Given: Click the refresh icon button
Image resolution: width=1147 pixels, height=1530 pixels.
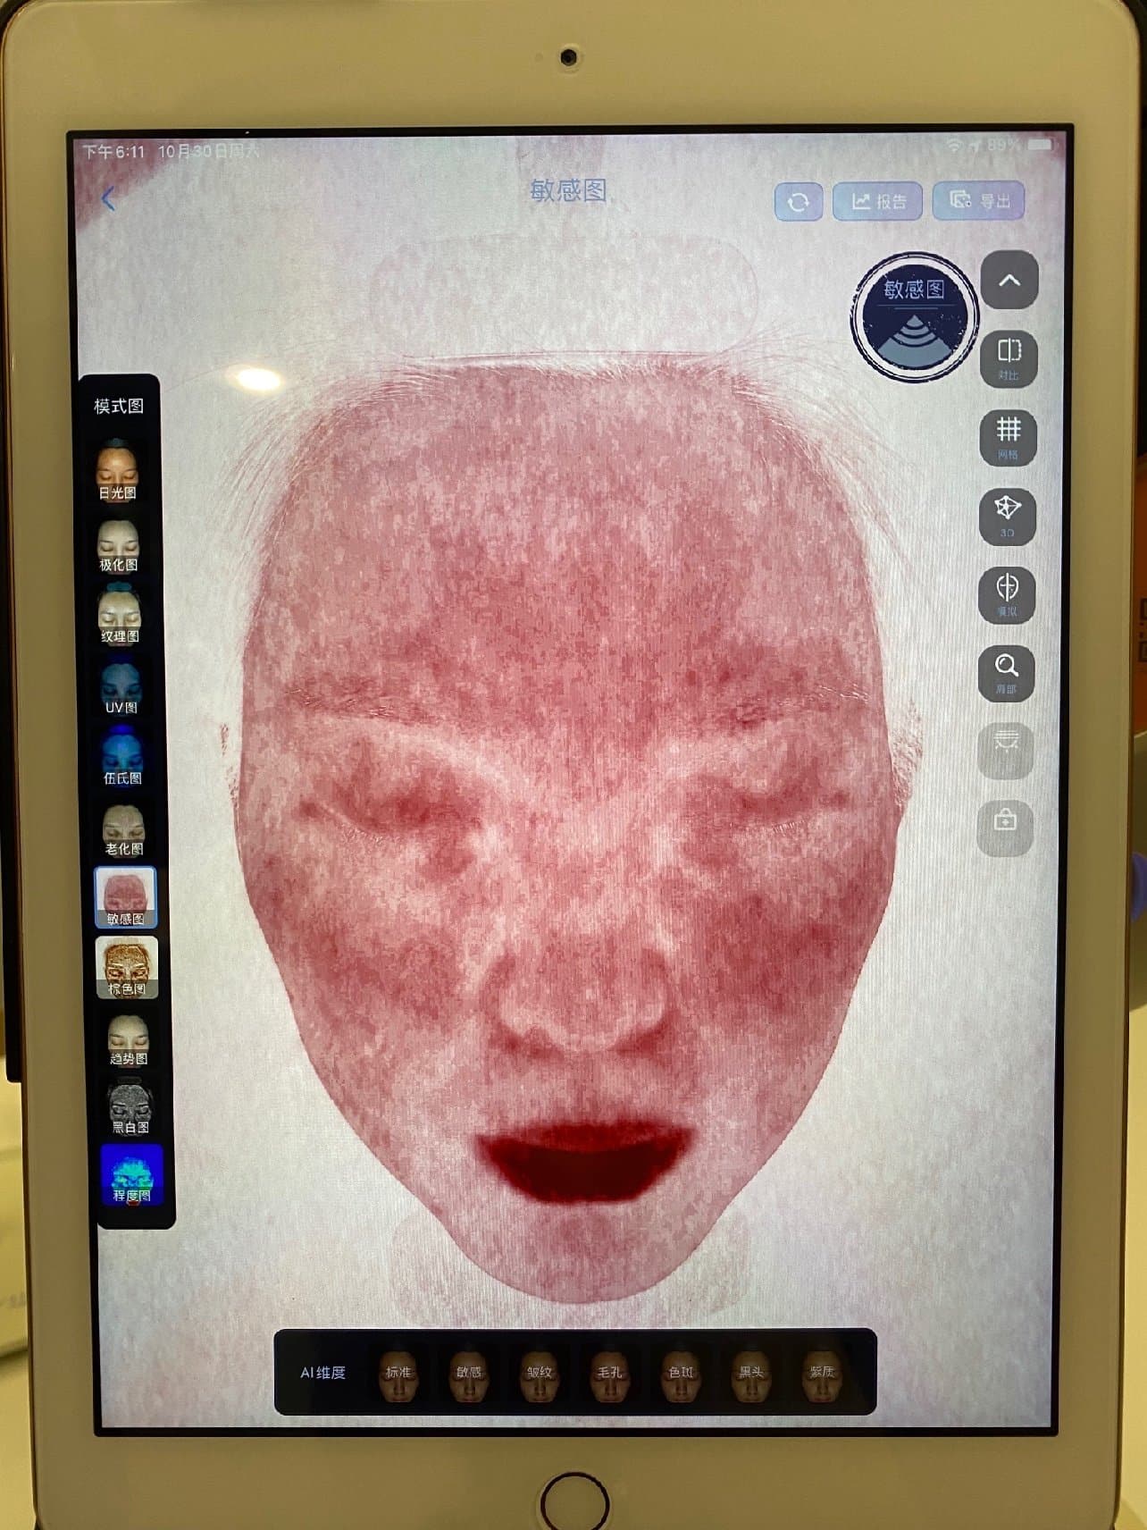Looking at the screenshot, I should (798, 201).
